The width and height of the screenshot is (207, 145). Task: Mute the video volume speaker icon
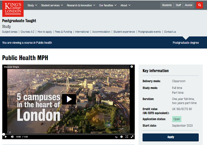click(12, 137)
